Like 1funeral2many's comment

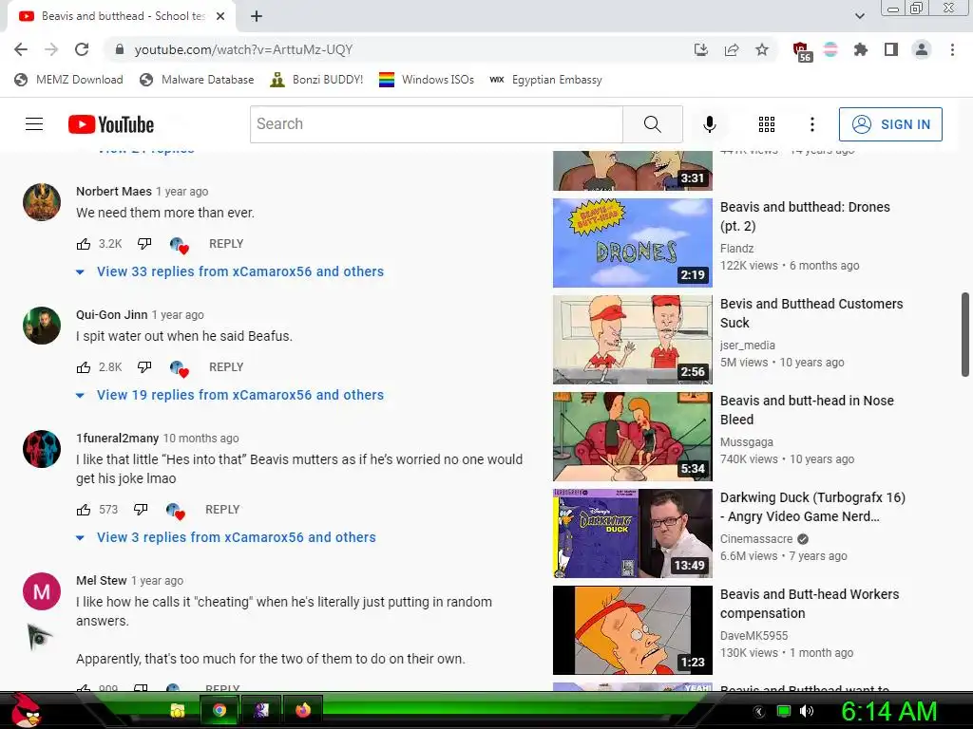(84, 510)
